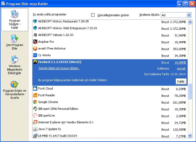Open Destek bilgisi için burayı tıklatın link
The image size is (196, 142).
[59, 68]
